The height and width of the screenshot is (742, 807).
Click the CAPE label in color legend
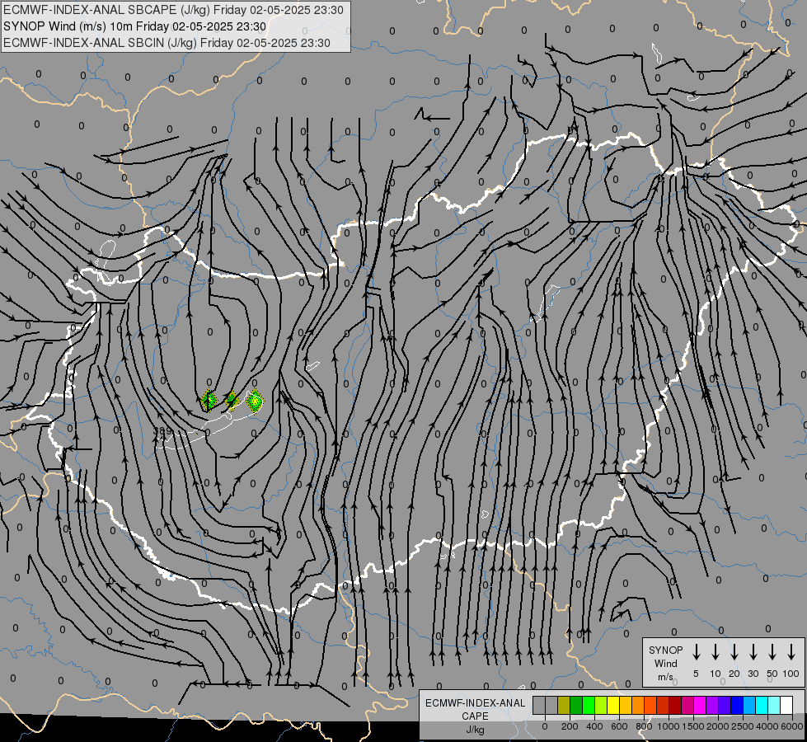[475, 716]
